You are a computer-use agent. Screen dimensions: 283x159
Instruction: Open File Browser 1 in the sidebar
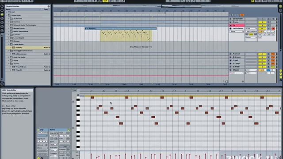2,19
